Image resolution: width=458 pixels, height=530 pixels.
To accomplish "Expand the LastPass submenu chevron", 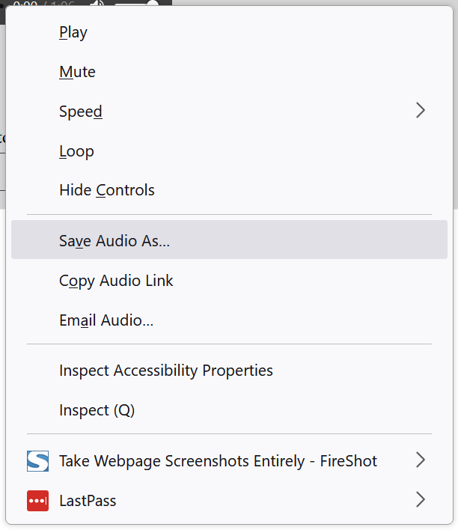I will pyautogui.click(x=420, y=500).
